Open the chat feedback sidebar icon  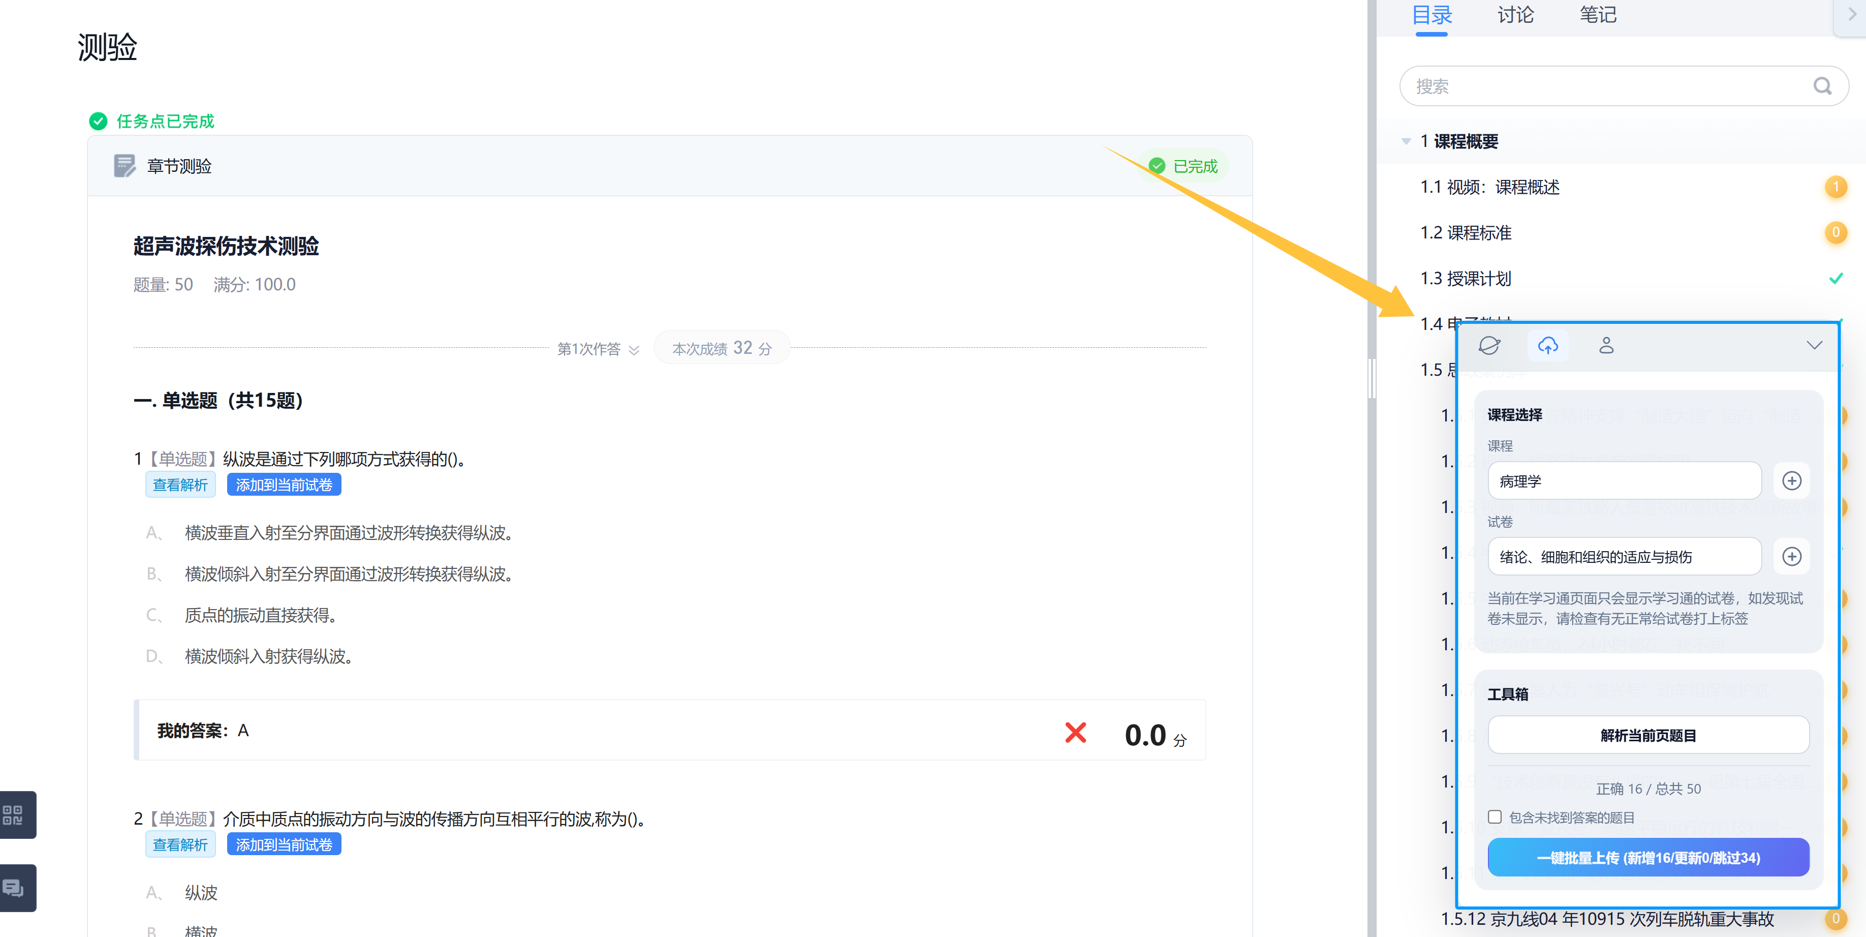click(x=13, y=888)
